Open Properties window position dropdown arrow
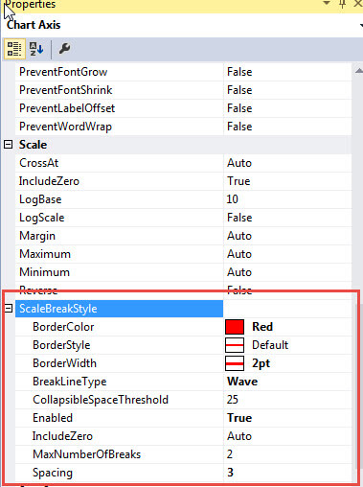 point(327,3)
